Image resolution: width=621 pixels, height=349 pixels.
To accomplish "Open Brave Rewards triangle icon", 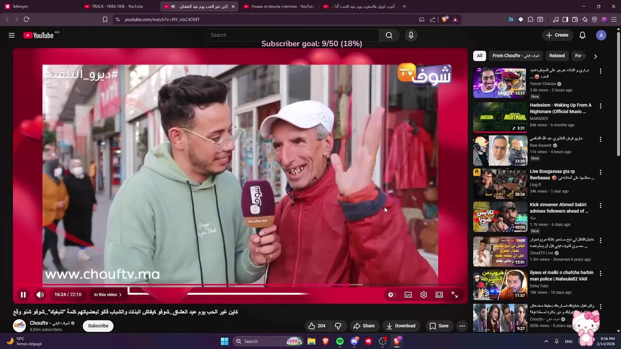I will pyautogui.click(x=455, y=19).
